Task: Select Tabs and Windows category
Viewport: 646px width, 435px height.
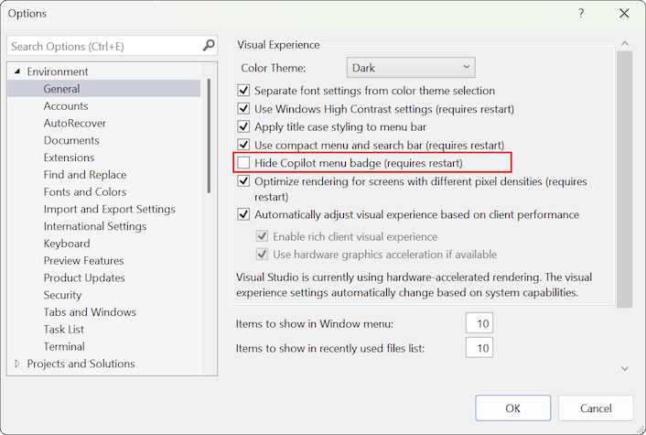Action: click(x=90, y=312)
